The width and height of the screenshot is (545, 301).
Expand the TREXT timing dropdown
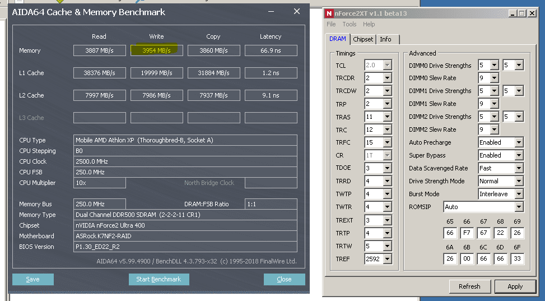tap(387, 220)
